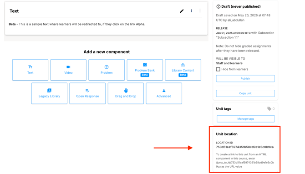Grab the drag handle of the Text component
The height and width of the screenshot is (174, 305).
(x=200, y=11)
